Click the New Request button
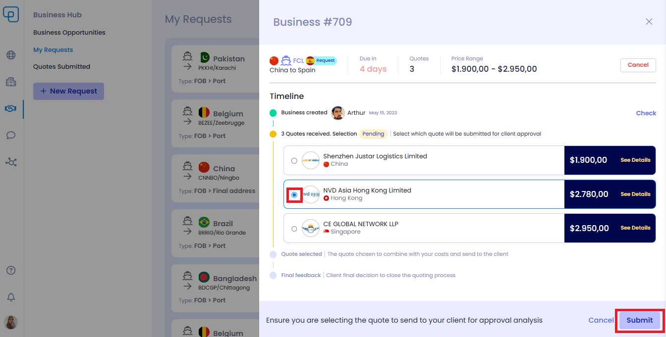Viewport: 666px width, 337px height. 68,91
